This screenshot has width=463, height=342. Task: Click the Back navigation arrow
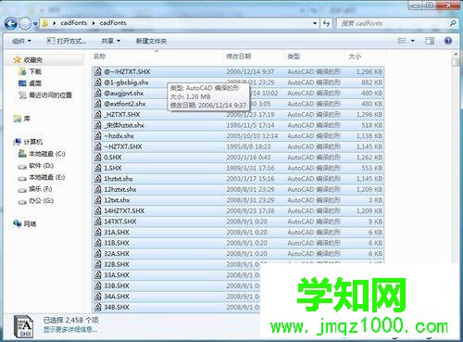[x=11, y=23]
